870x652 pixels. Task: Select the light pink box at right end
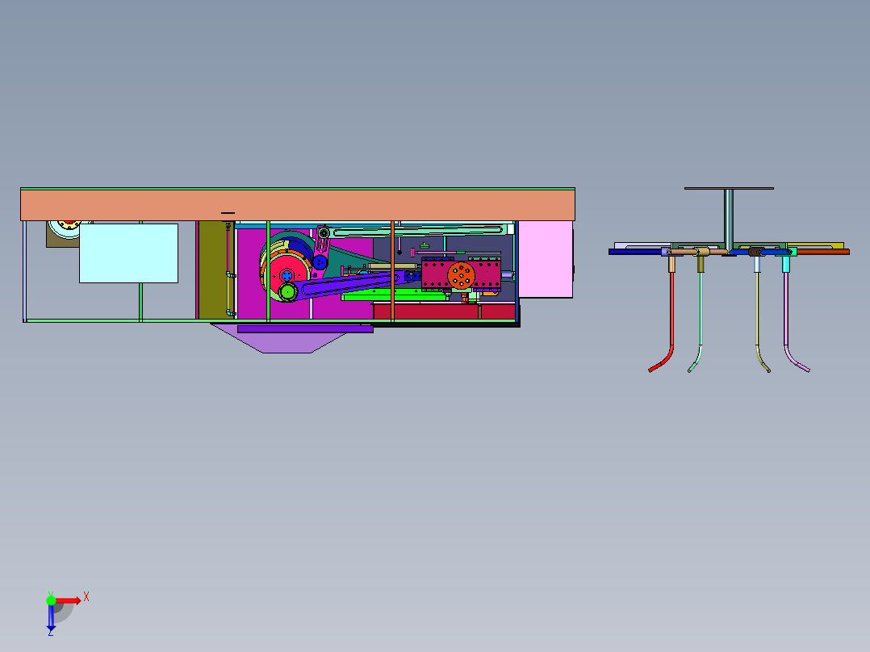[x=546, y=259]
